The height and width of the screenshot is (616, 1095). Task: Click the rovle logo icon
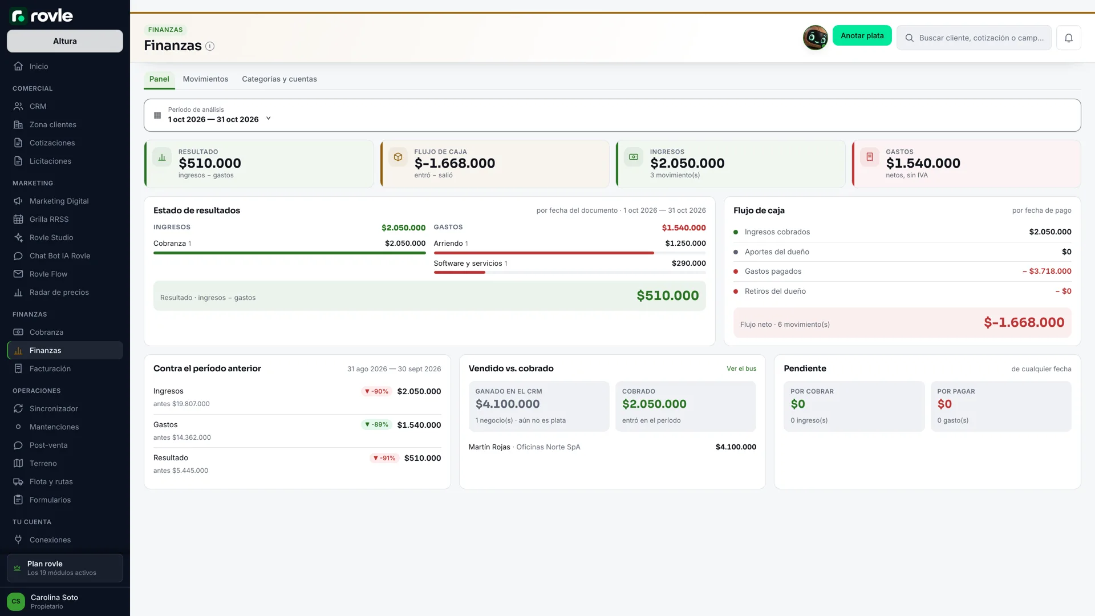click(18, 15)
